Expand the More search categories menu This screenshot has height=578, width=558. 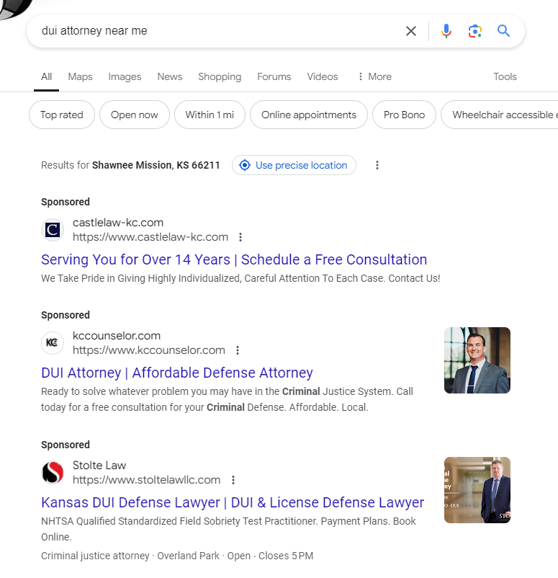pyautogui.click(x=374, y=76)
